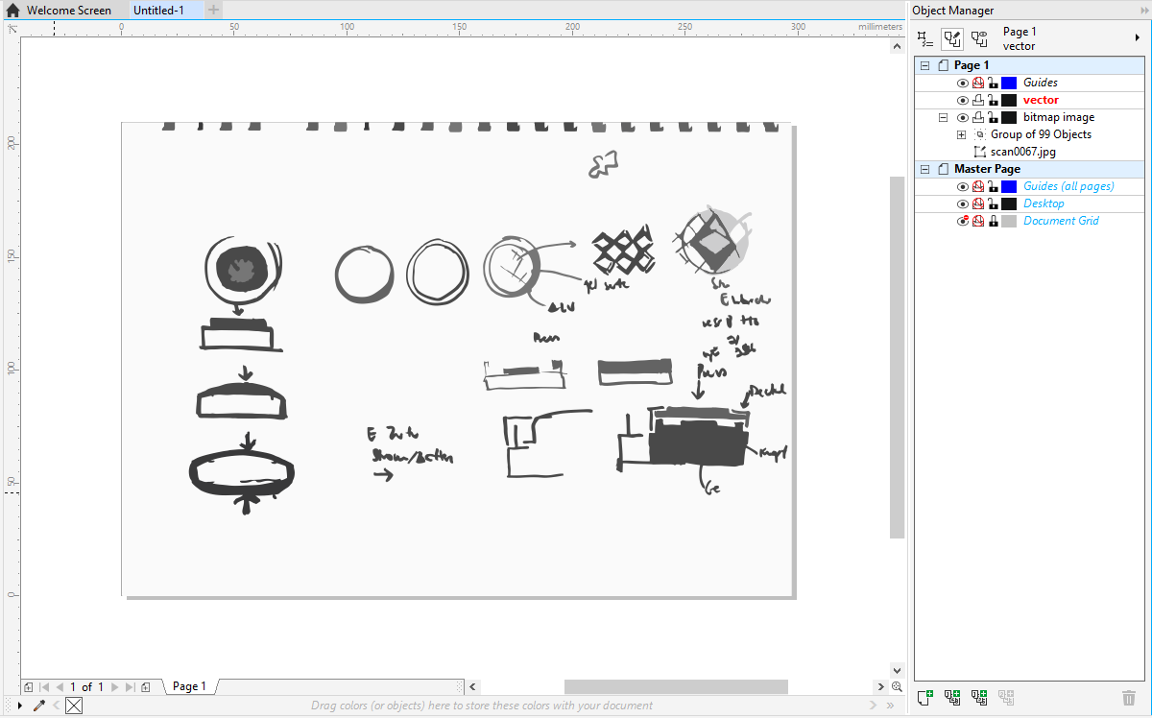Toggle lock on the bitmap image layer
The height and width of the screenshot is (718, 1152).
pos(994,117)
